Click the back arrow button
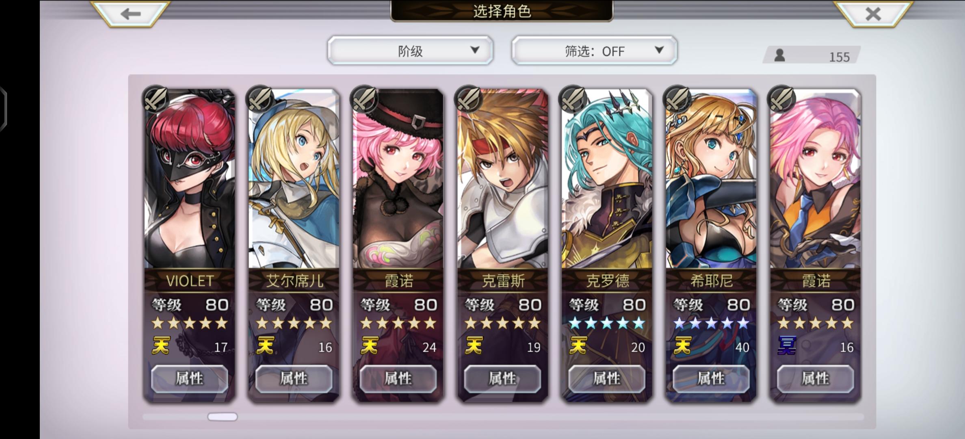 coord(130,13)
